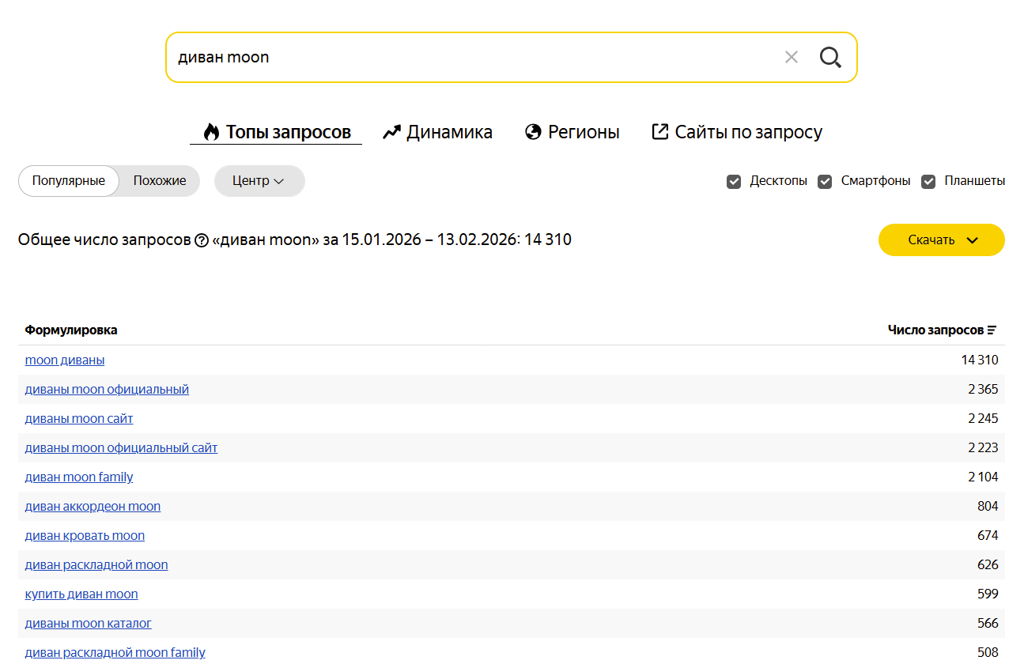Image resolution: width=1024 pixels, height=664 pixels.
Task: Click the 'диван moon family' link
Action: (79, 477)
